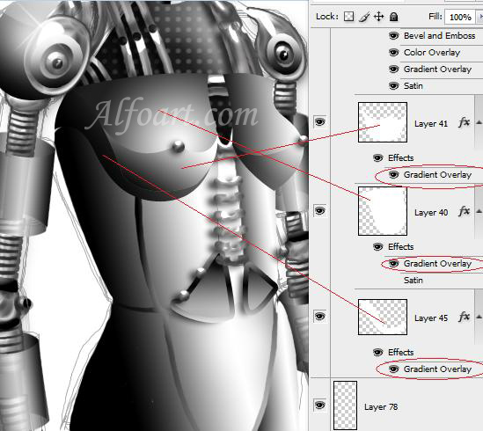Hide Layer 41 visibility eye
The height and width of the screenshot is (431, 483).
pyautogui.click(x=319, y=122)
